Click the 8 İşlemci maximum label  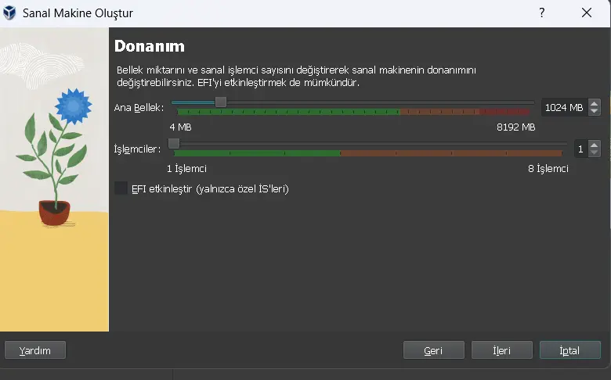pyautogui.click(x=548, y=168)
